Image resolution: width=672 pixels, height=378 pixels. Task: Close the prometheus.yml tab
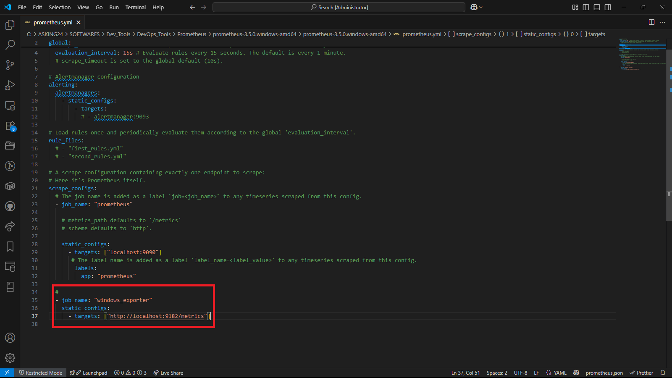[79, 22]
